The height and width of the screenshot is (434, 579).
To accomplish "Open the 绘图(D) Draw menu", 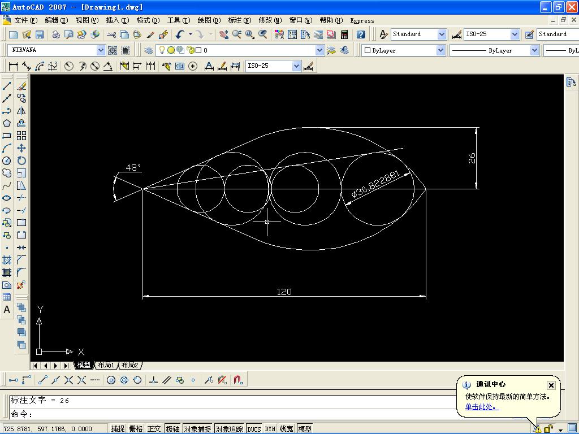I will pos(209,20).
